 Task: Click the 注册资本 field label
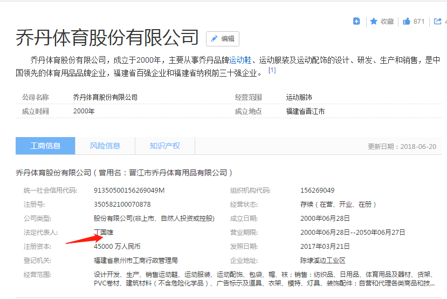[37, 247]
